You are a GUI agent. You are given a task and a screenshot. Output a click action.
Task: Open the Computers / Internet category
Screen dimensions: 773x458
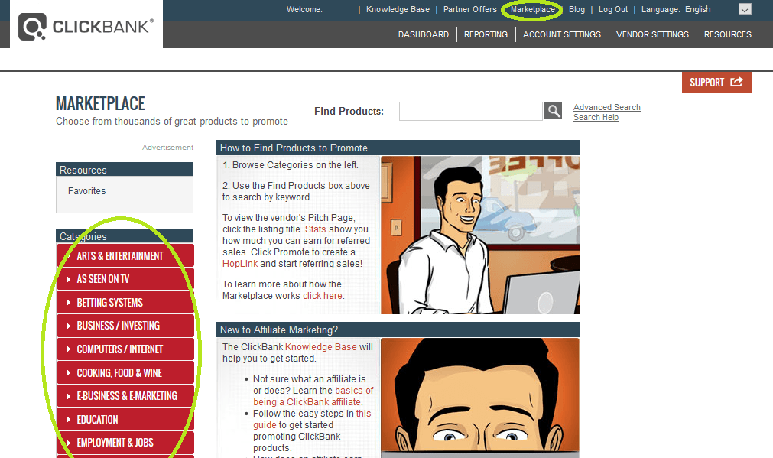[120, 349]
